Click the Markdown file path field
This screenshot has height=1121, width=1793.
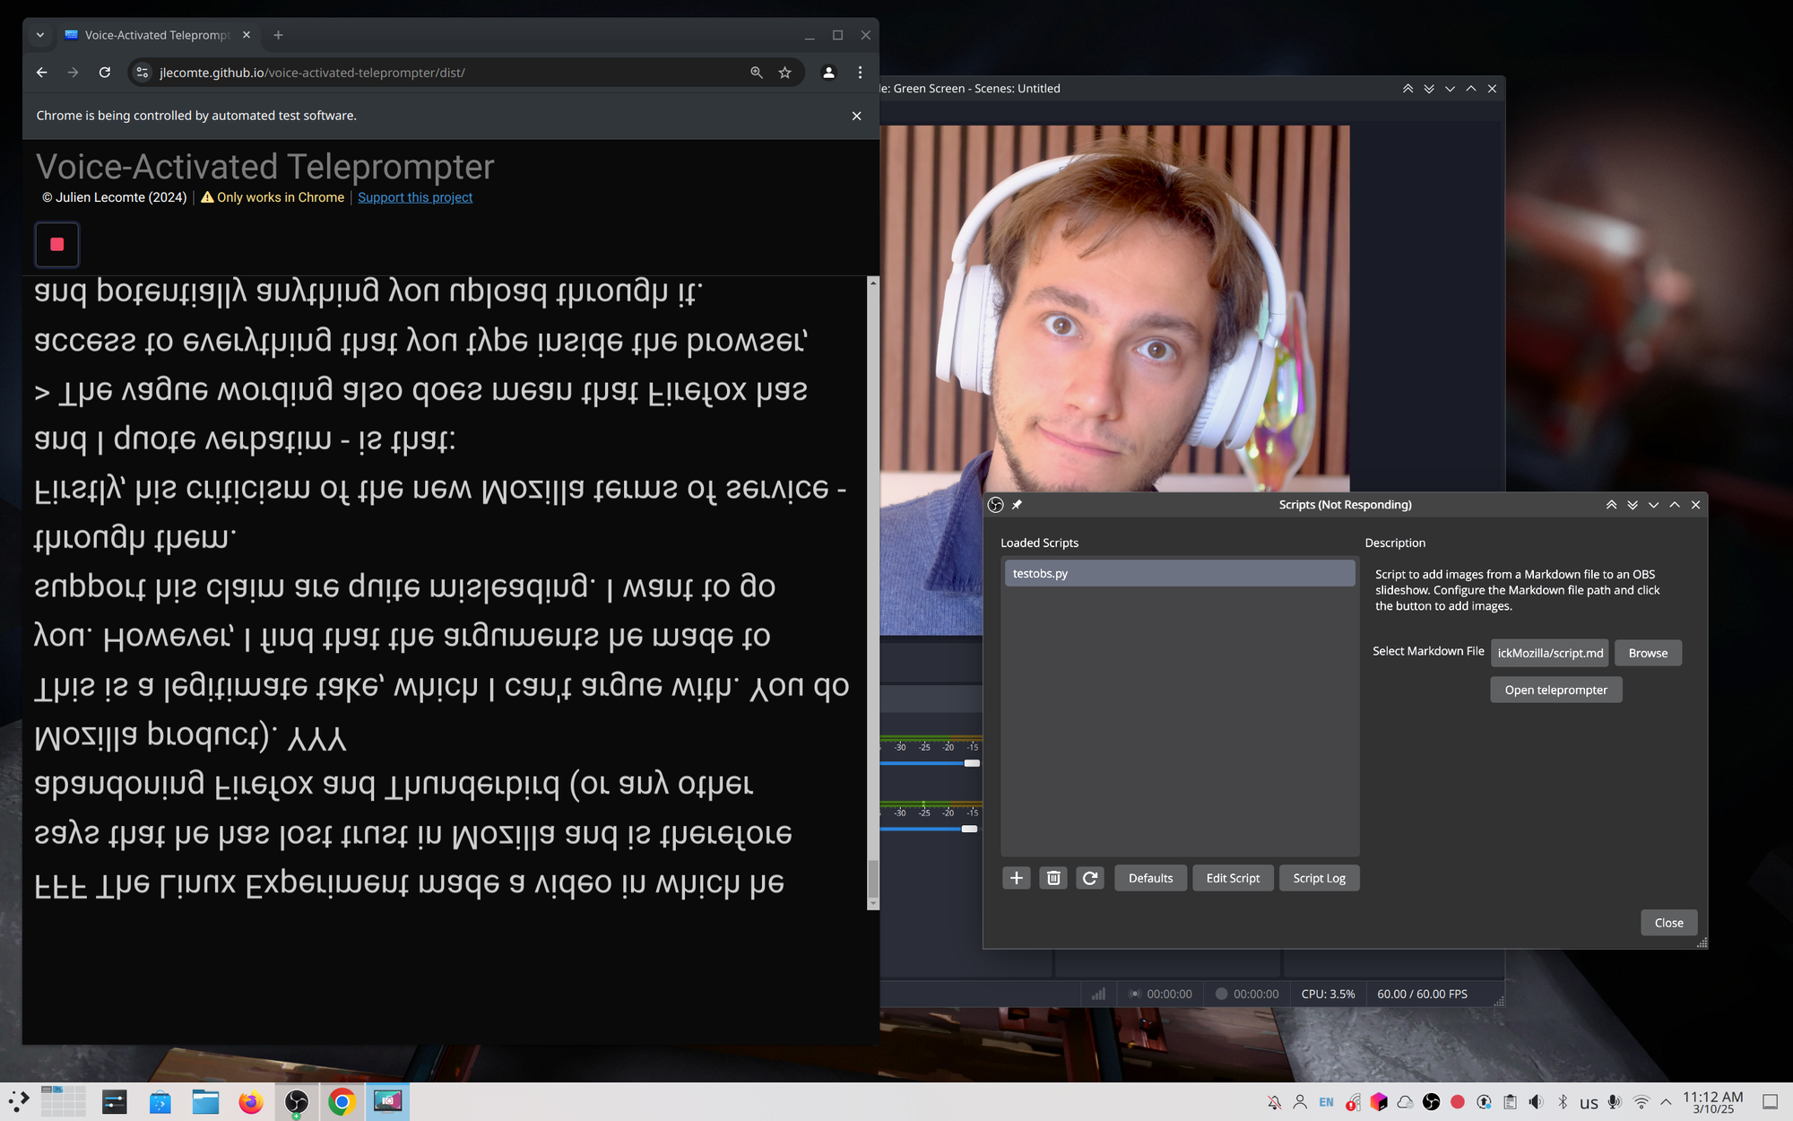pyautogui.click(x=1550, y=653)
